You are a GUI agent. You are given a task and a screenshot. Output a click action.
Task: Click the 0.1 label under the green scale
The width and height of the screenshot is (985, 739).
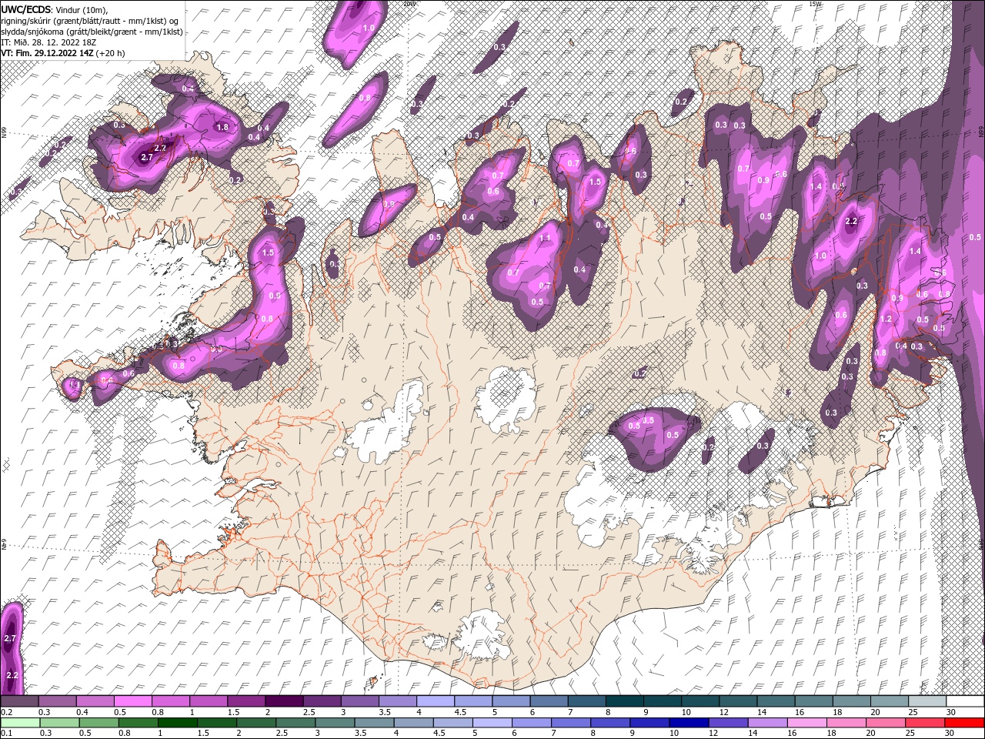pyautogui.click(x=5, y=734)
